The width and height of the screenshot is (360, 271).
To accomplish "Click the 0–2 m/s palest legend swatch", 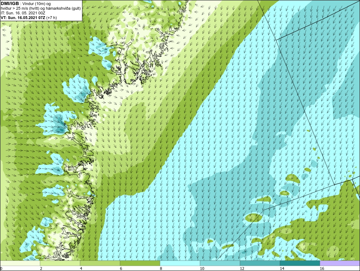I will (20, 263).
